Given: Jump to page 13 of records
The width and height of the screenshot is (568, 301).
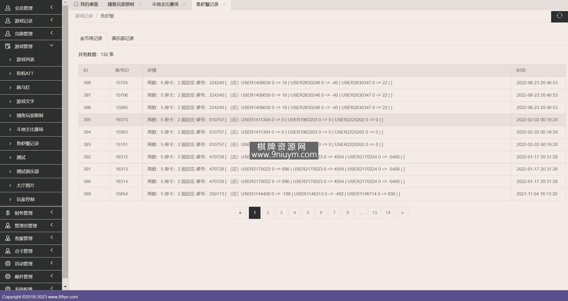Looking at the screenshot, I should point(375,213).
